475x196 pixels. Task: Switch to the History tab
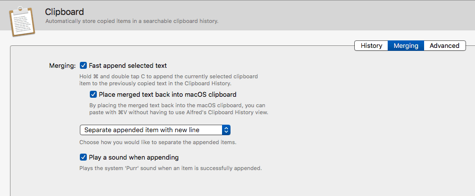tap(371, 46)
